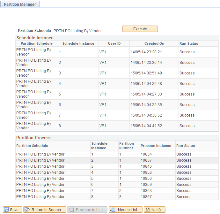Click the Created On column header
This screenshot has height=214, width=220.
coord(154,43)
